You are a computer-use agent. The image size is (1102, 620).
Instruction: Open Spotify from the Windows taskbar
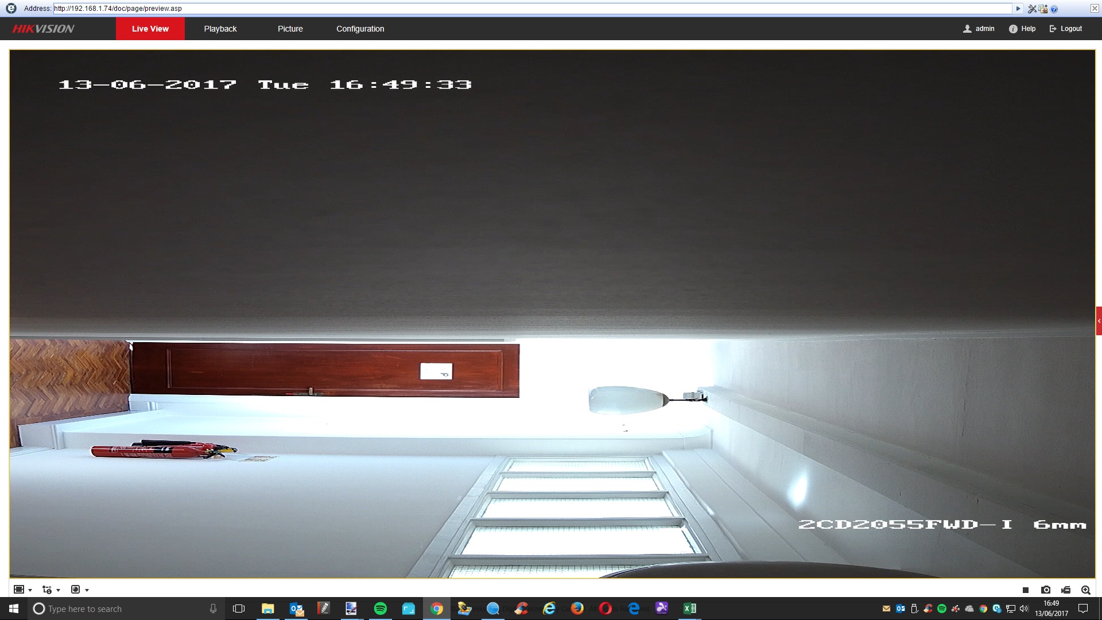(380, 609)
